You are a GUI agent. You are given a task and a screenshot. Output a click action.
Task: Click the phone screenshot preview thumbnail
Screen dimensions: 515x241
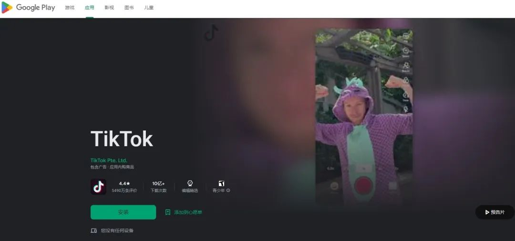364,117
